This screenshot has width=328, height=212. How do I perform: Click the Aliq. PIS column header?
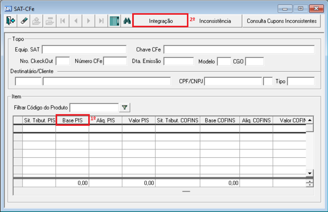[106, 120]
